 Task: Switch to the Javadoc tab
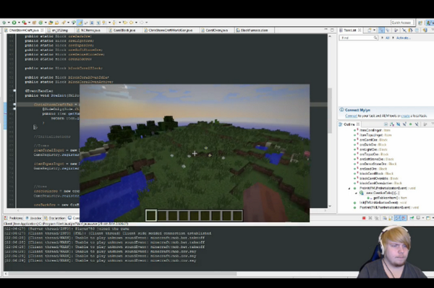point(33,218)
